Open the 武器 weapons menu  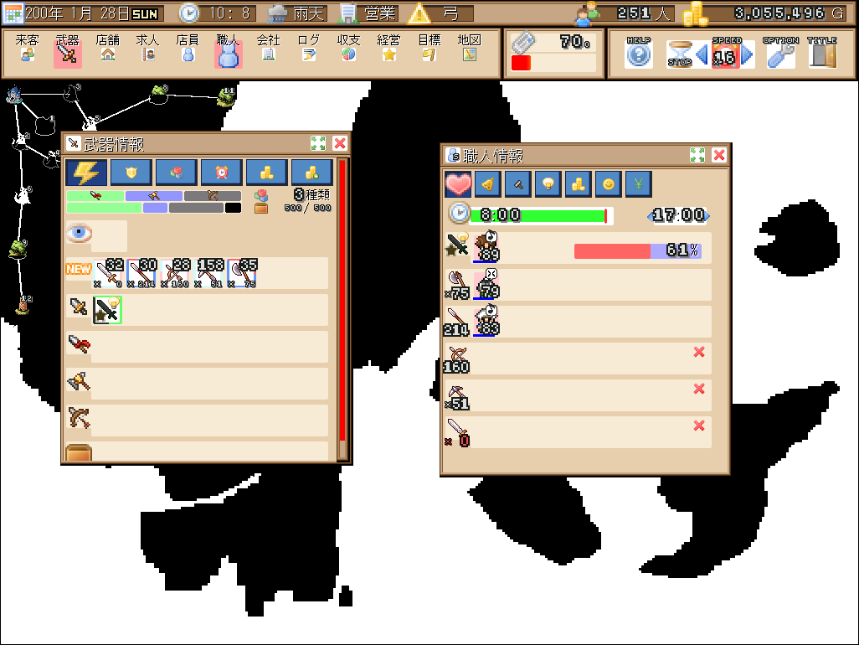67,50
